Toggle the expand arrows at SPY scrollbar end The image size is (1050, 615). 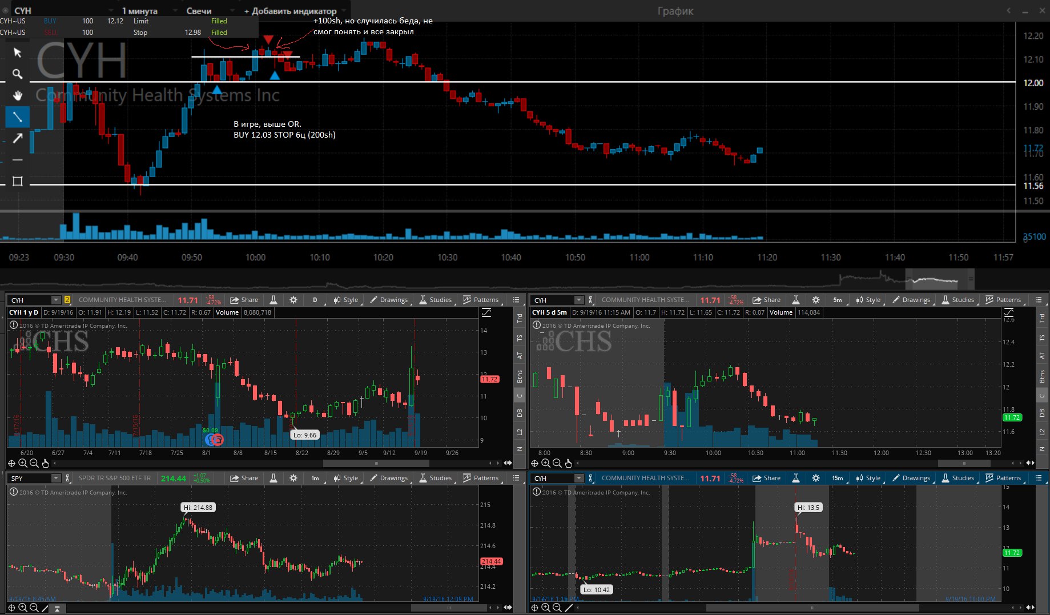point(508,608)
